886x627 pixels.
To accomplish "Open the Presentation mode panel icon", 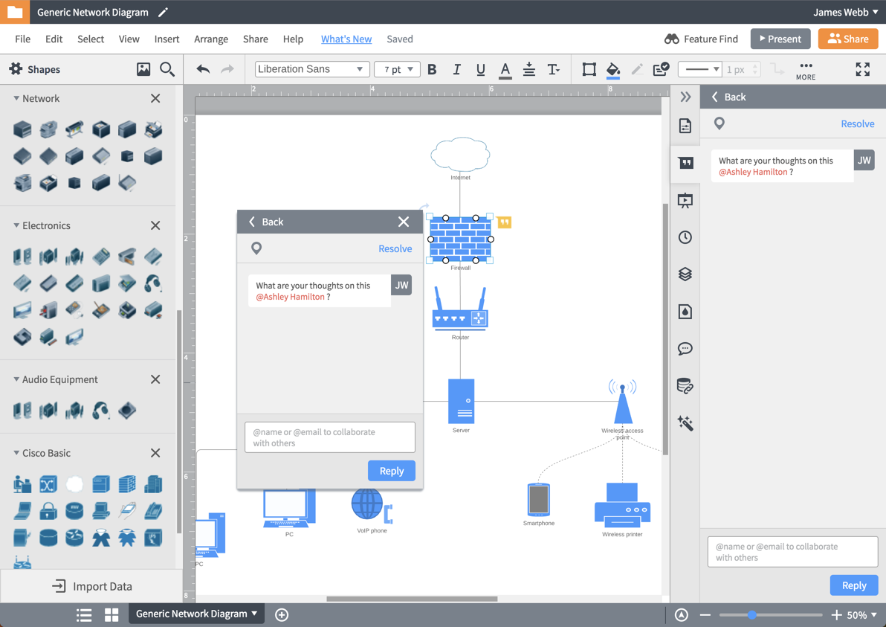I will tap(685, 199).
